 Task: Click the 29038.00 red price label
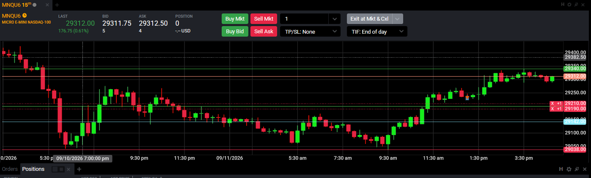pos(575,149)
